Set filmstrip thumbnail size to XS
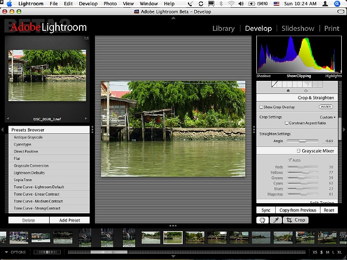The width and height of the screenshot is (347, 260). pos(315,252)
